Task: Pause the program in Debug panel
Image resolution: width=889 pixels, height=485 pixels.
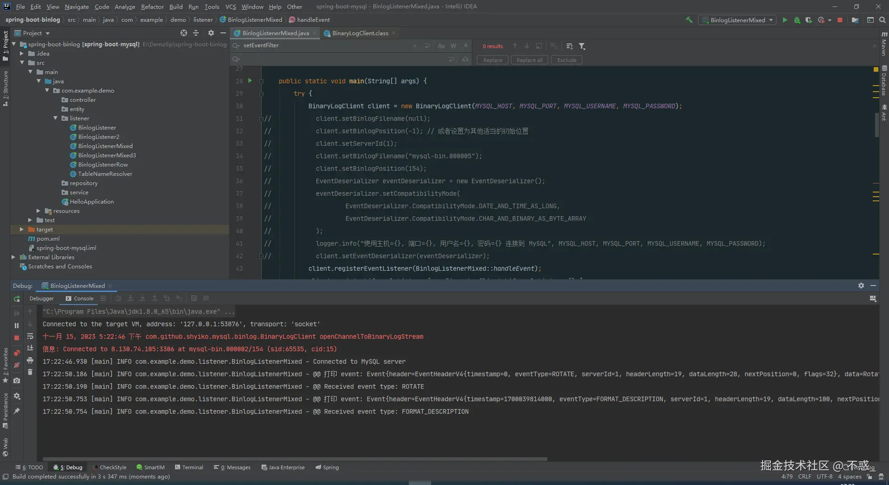Action: point(17,326)
